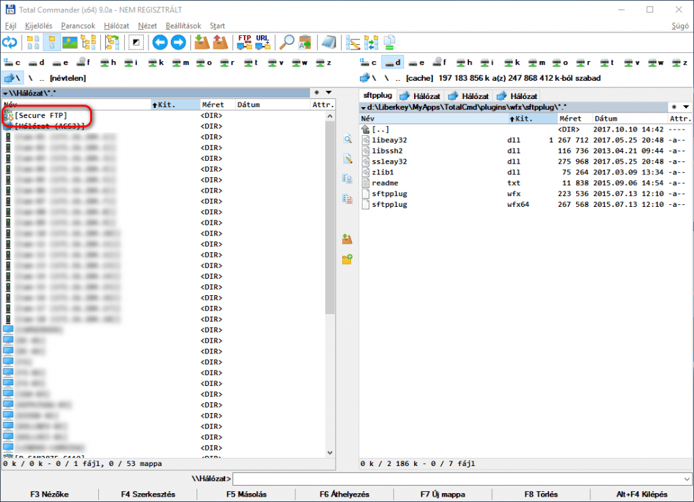
Task: Select drive c in the left drive bar
Action: click(x=12, y=62)
